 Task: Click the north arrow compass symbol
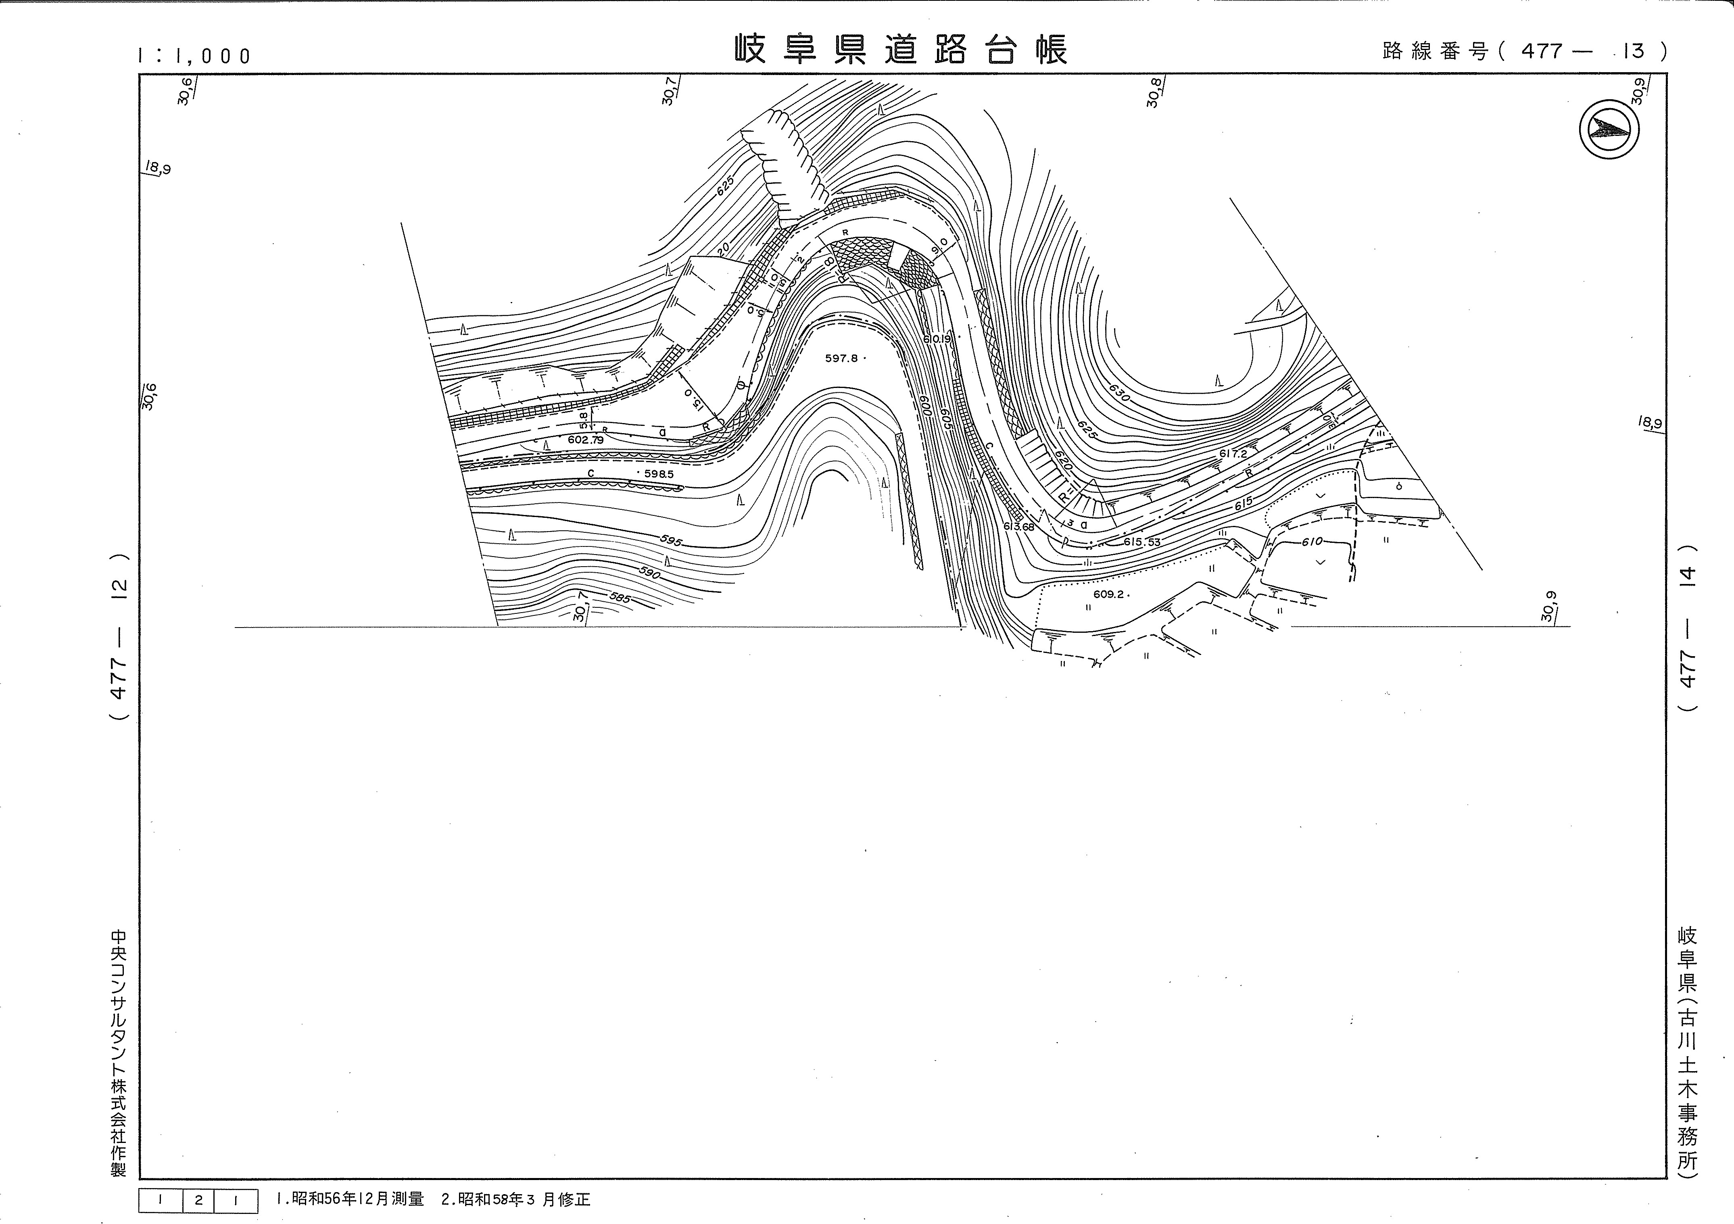(1609, 130)
